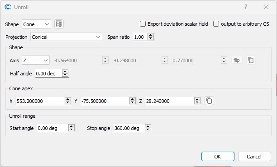Step the Stop angle spinner arrows
277x167 pixels.
(x=148, y=128)
